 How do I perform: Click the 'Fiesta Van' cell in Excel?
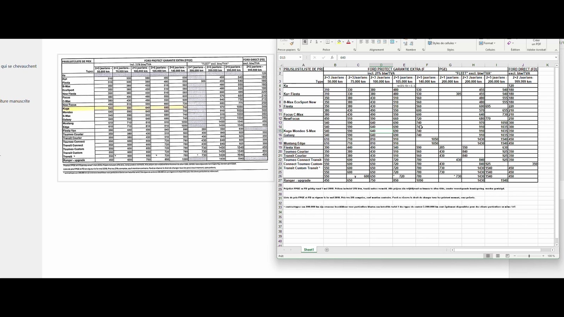pyautogui.click(x=303, y=148)
